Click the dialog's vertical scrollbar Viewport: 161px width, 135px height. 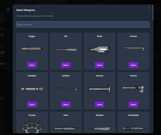pyautogui.click(x=153, y=12)
